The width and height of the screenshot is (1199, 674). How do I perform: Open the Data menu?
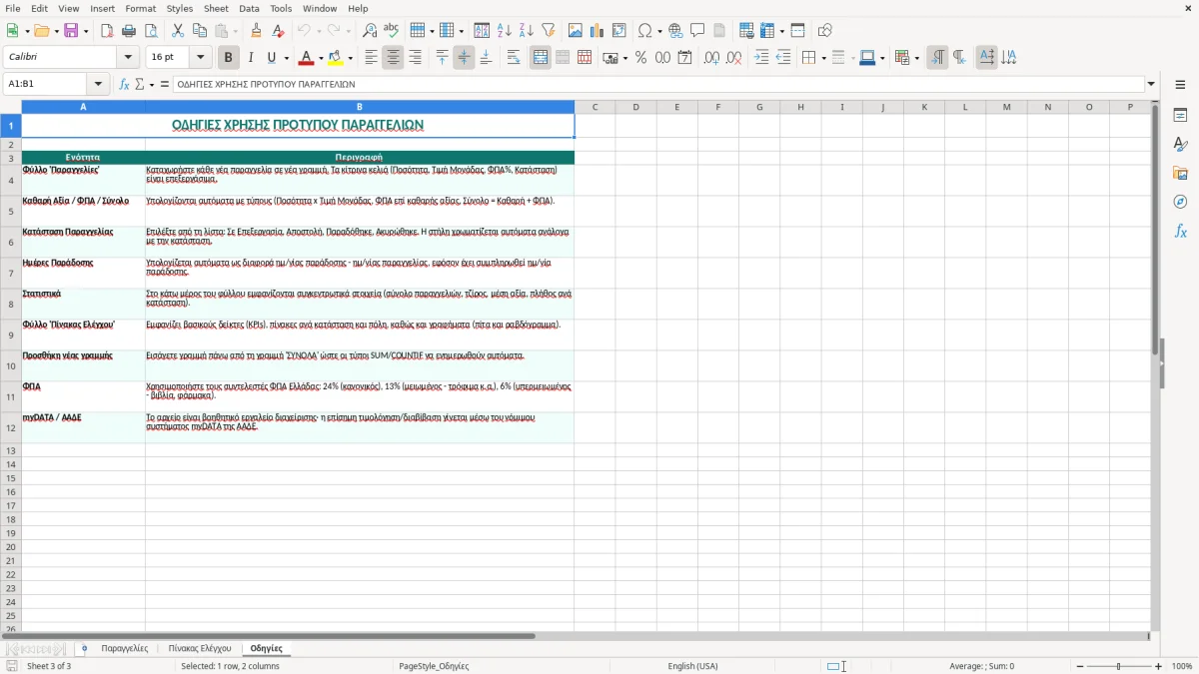(x=249, y=8)
